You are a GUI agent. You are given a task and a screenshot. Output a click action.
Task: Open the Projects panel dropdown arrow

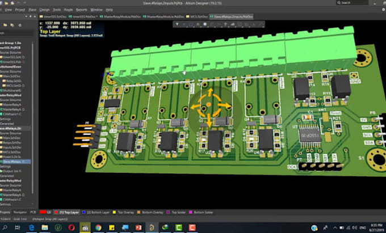[x=26, y=16]
